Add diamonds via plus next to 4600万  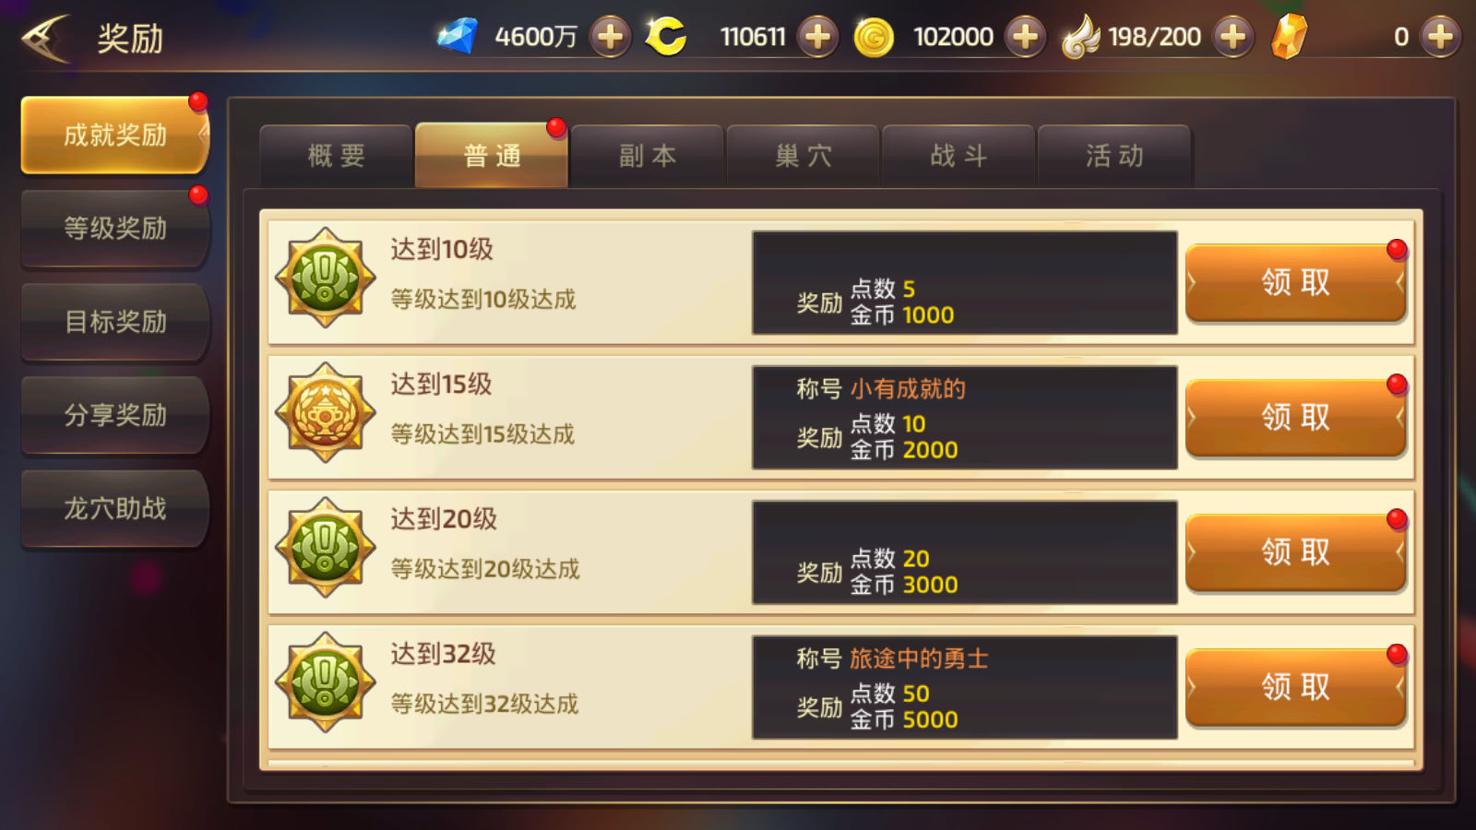click(x=610, y=37)
